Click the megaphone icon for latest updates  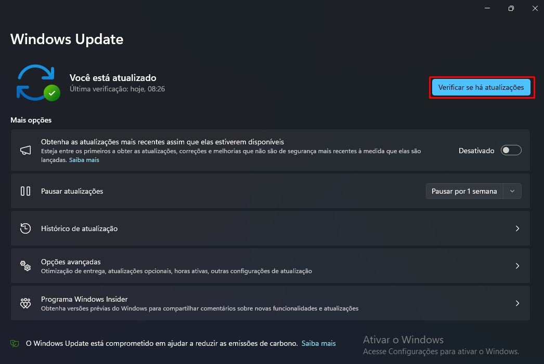pos(25,151)
